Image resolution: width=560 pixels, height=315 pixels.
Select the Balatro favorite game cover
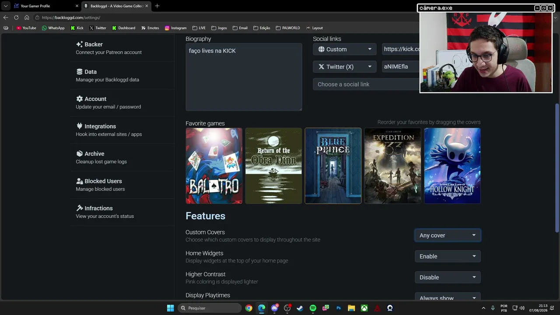point(214,166)
